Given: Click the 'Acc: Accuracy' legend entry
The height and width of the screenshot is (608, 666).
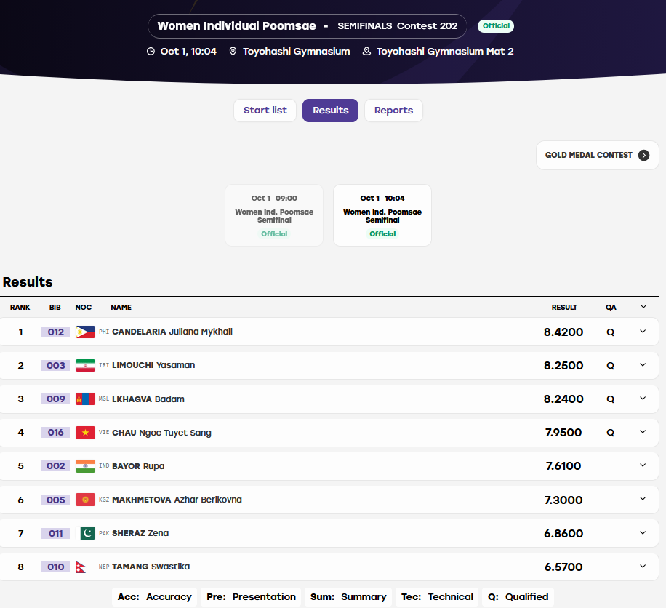Looking at the screenshot, I should point(155,597).
